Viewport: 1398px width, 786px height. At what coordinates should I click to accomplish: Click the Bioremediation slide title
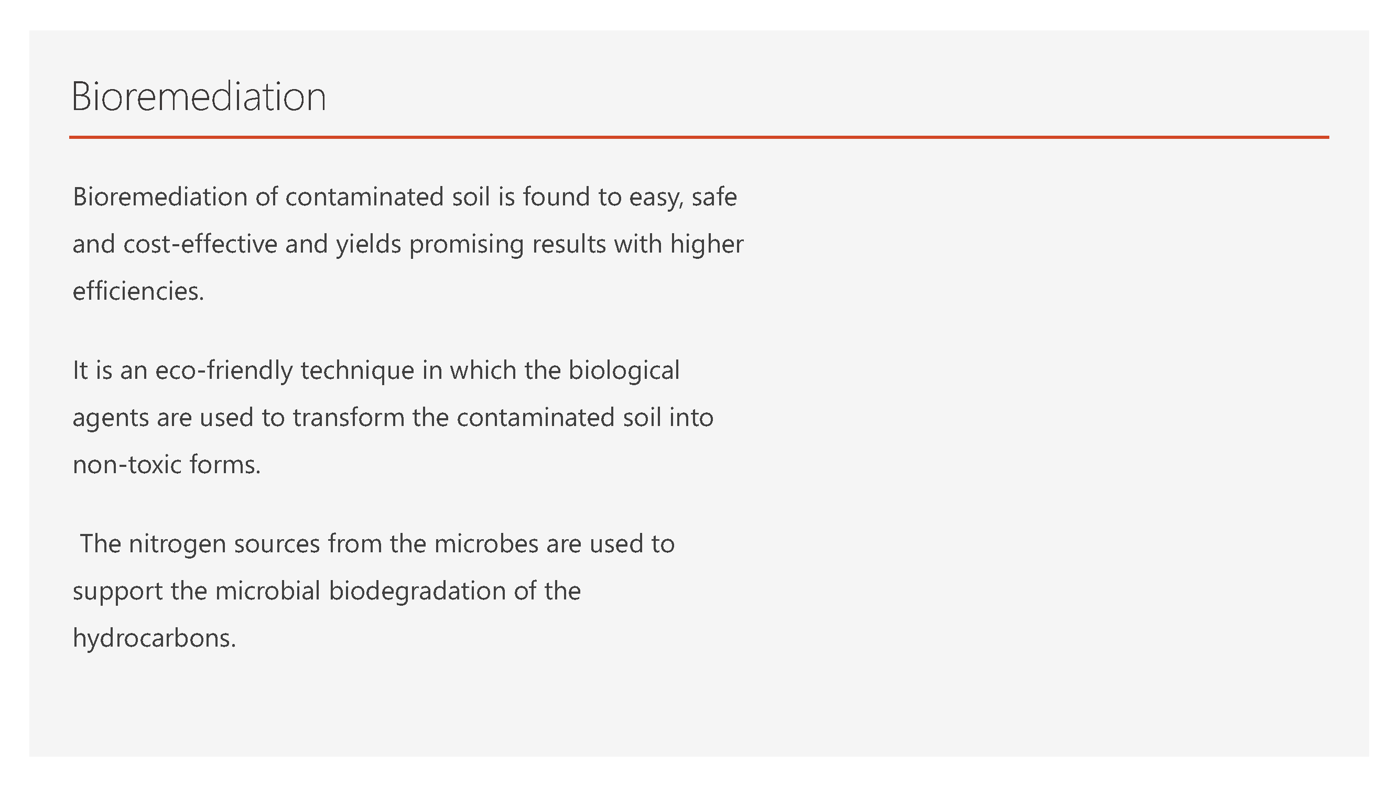pos(199,96)
